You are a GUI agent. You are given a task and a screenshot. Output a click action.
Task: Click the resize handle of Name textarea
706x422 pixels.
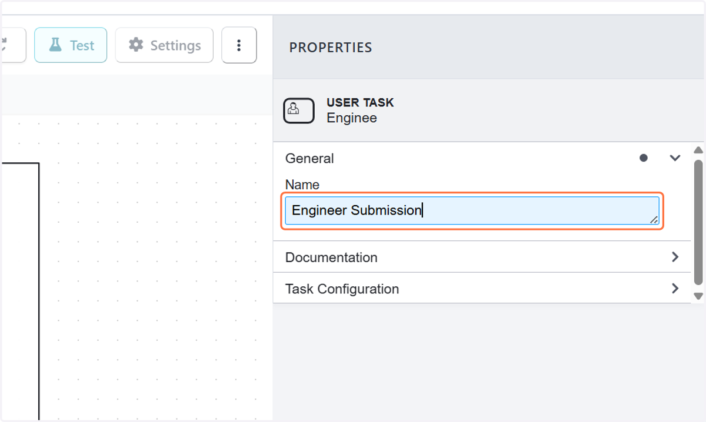tap(654, 219)
